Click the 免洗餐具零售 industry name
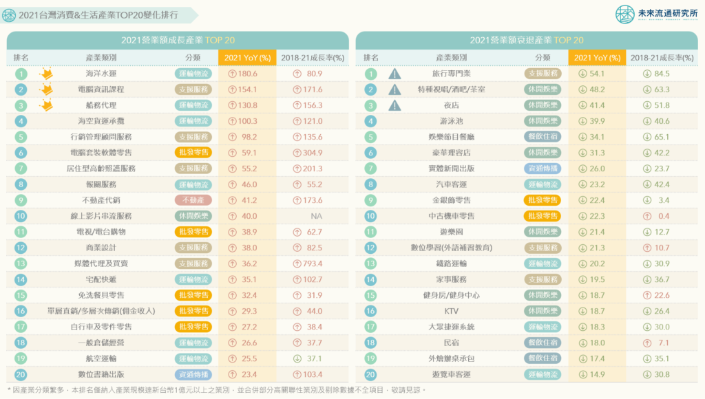The image size is (705, 399). click(x=101, y=295)
